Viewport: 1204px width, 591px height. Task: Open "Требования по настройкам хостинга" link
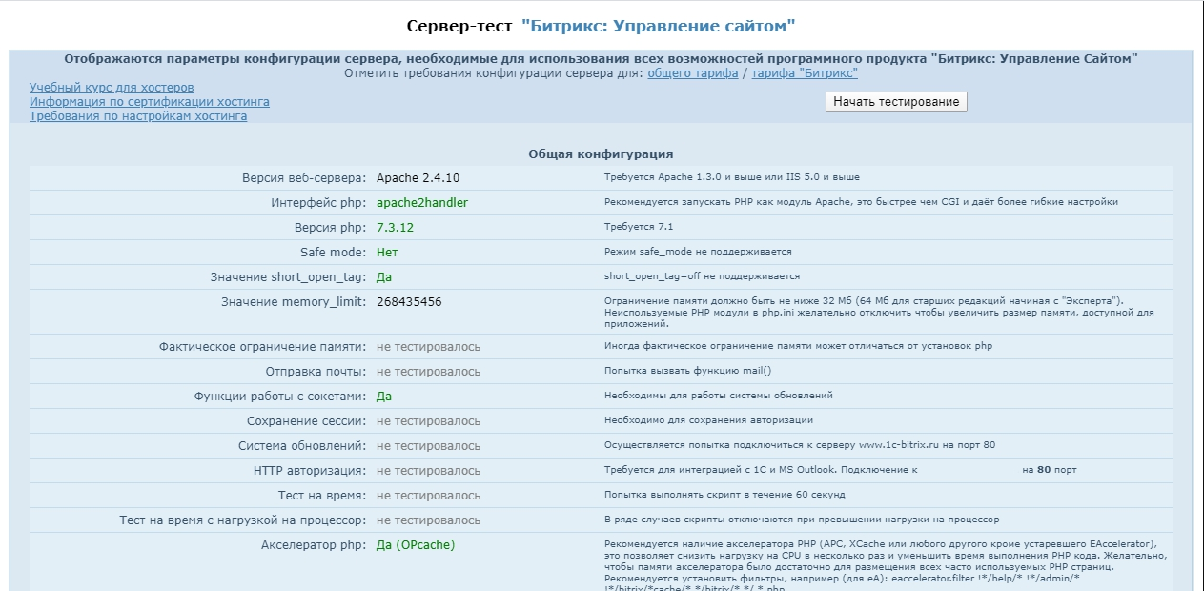(138, 116)
